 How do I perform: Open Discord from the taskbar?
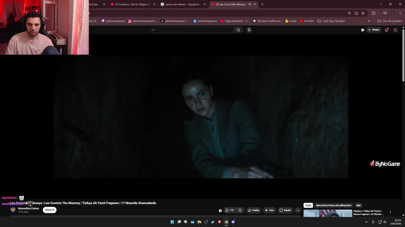pyautogui.click(x=233, y=222)
